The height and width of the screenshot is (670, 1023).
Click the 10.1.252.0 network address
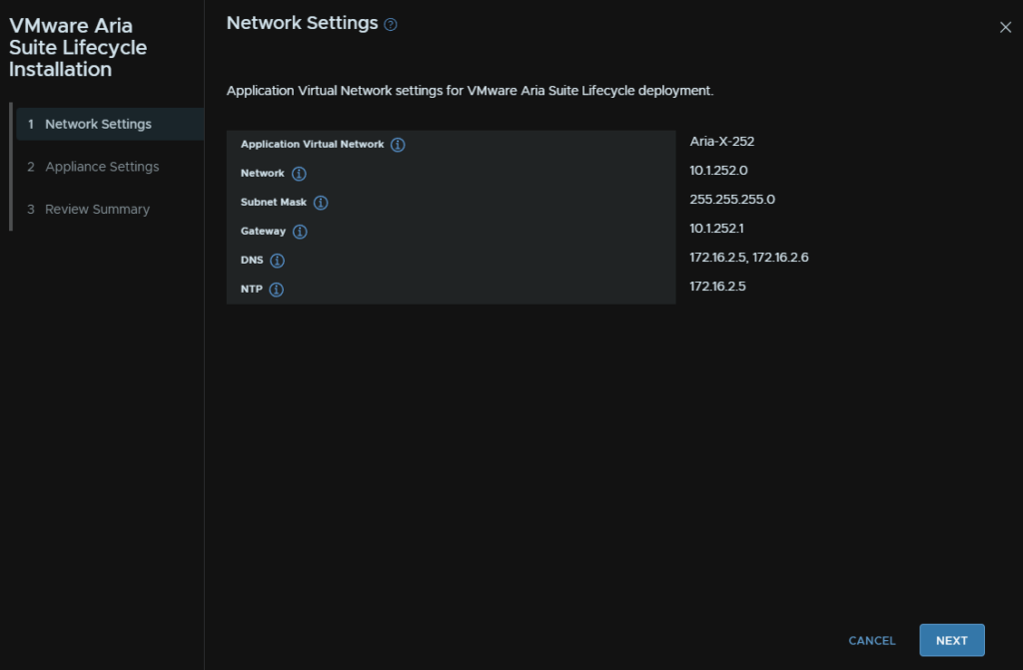[x=718, y=171]
